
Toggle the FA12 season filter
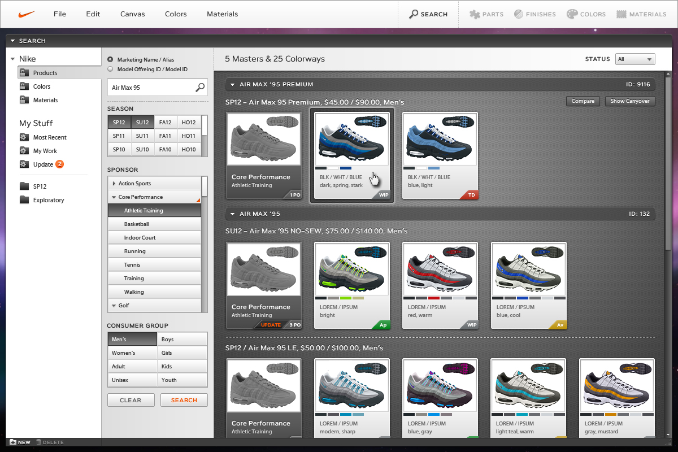pos(166,123)
